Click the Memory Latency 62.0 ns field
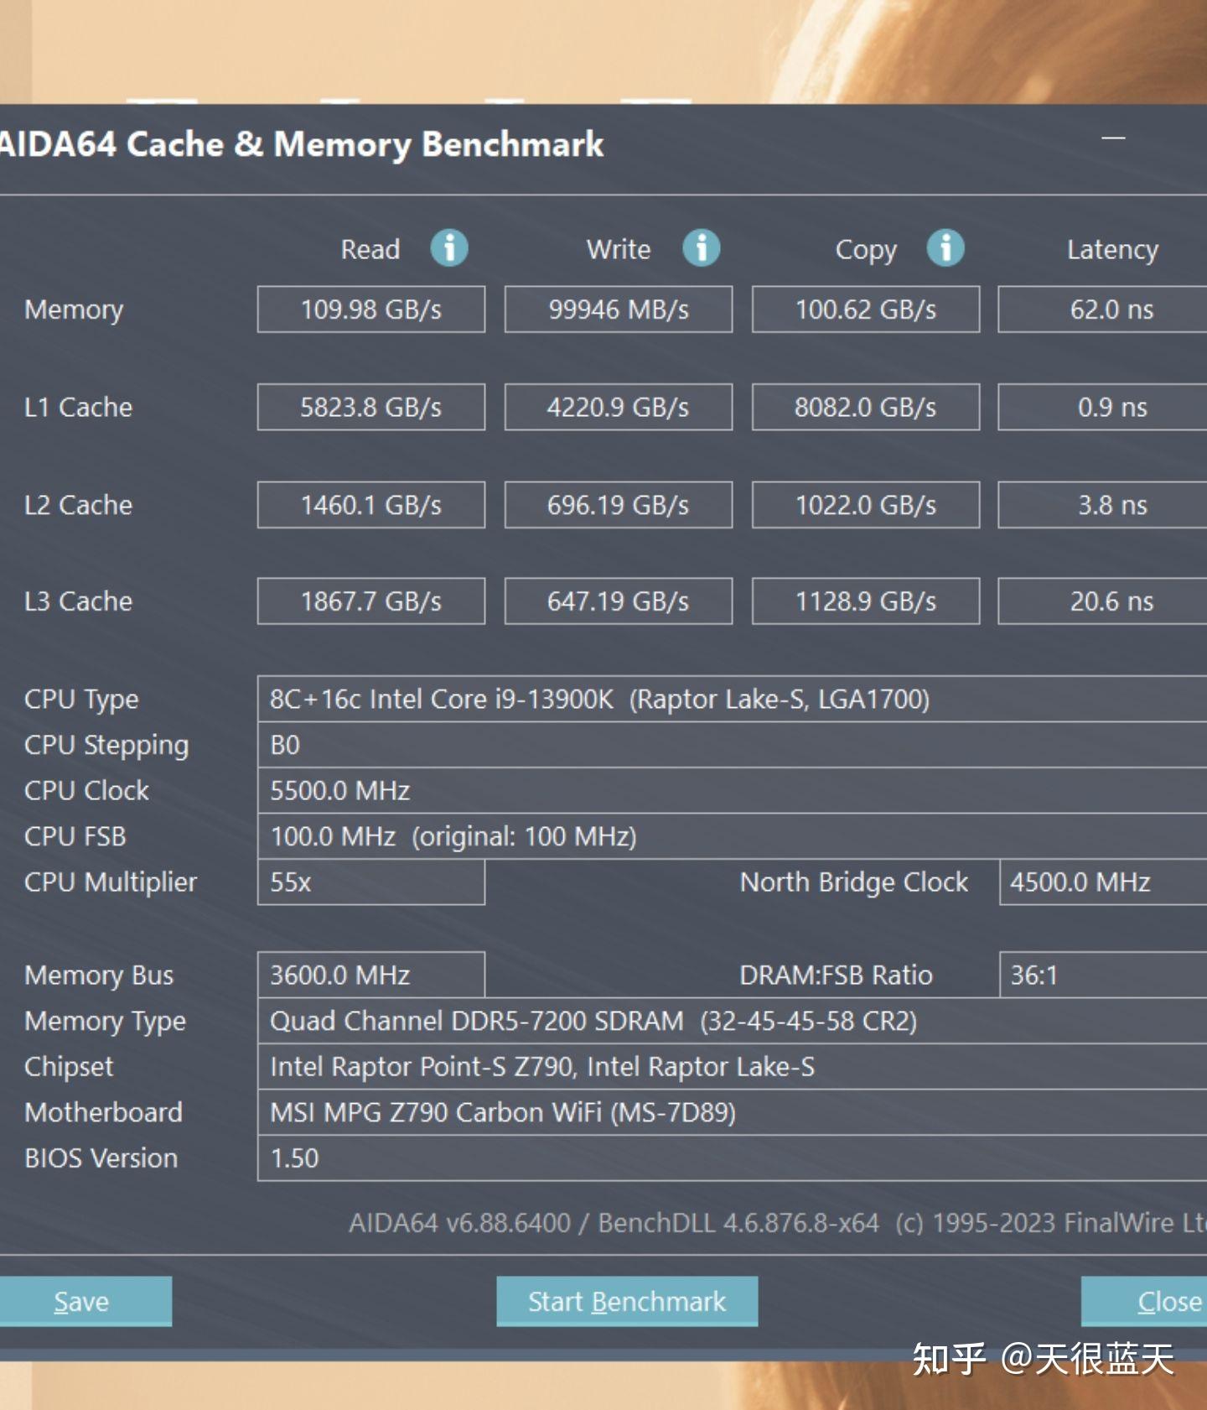Image resolution: width=1207 pixels, height=1410 pixels. point(1106,310)
